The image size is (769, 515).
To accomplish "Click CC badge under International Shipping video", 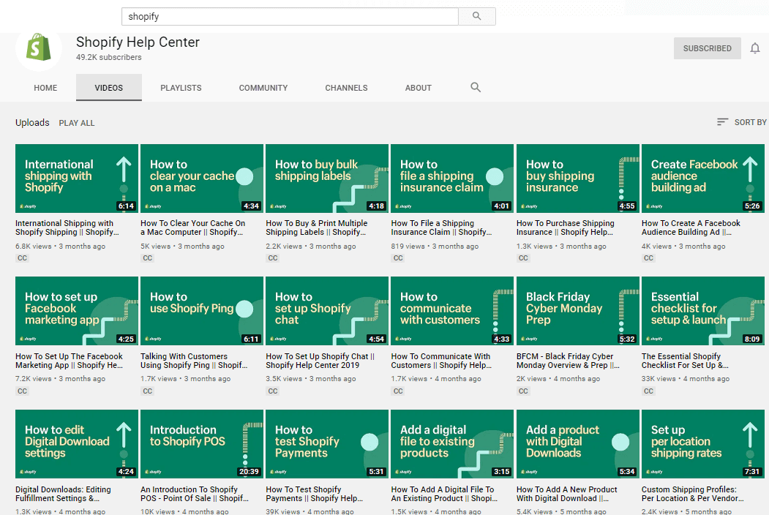I will click(x=23, y=258).
